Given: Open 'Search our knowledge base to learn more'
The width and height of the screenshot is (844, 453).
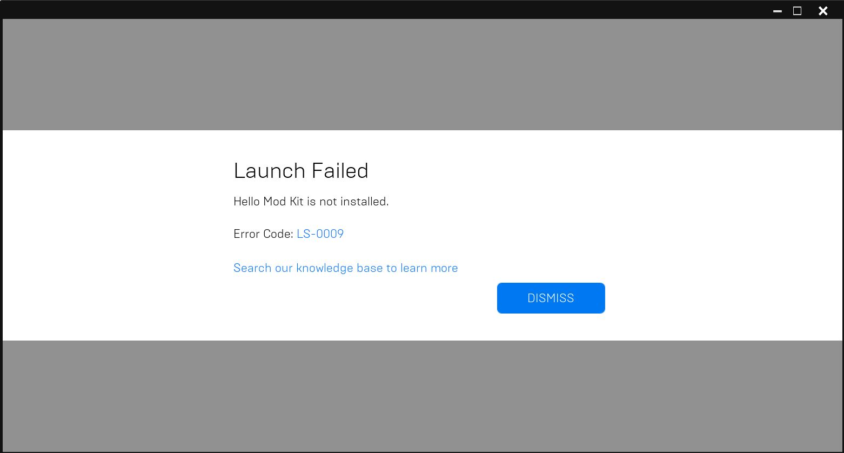Looking at the screenshot, I should [x=345, y=268].
